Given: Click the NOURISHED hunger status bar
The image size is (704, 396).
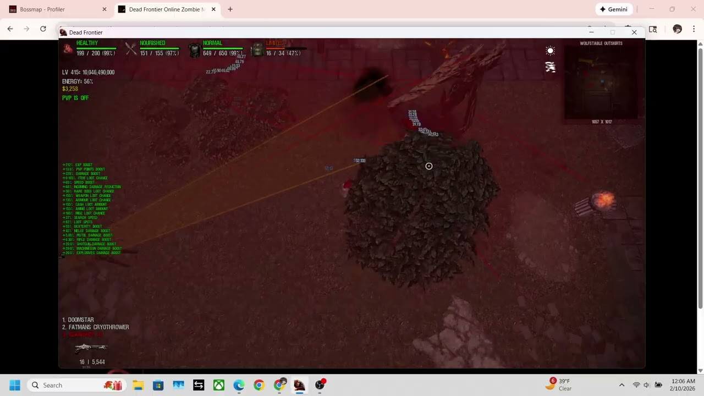Looking at the screenshot, I should [159, 48].
